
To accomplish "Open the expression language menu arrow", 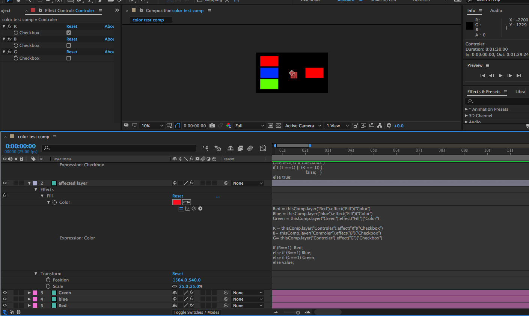I will 200,209.
